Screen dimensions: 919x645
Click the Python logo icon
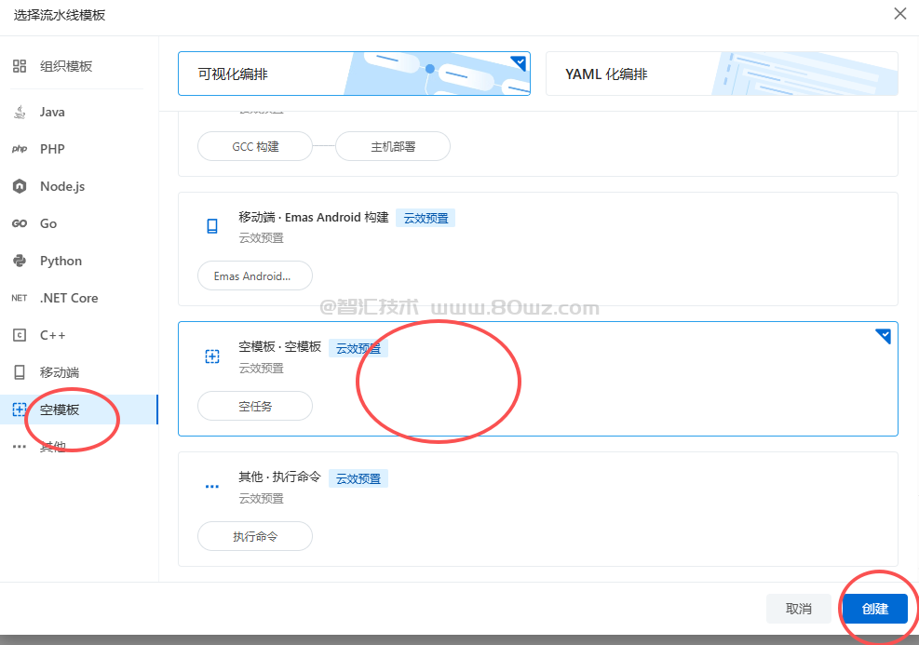coord(20,261)
